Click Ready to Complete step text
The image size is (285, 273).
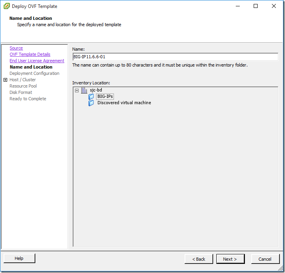[x=28, y=99]
